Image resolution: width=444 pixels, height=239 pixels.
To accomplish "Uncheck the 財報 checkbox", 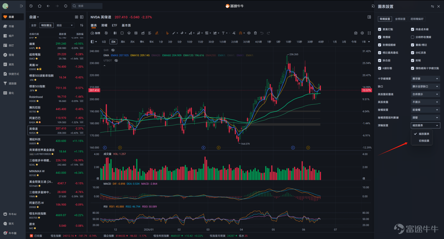I will click(x=413, y=60).
